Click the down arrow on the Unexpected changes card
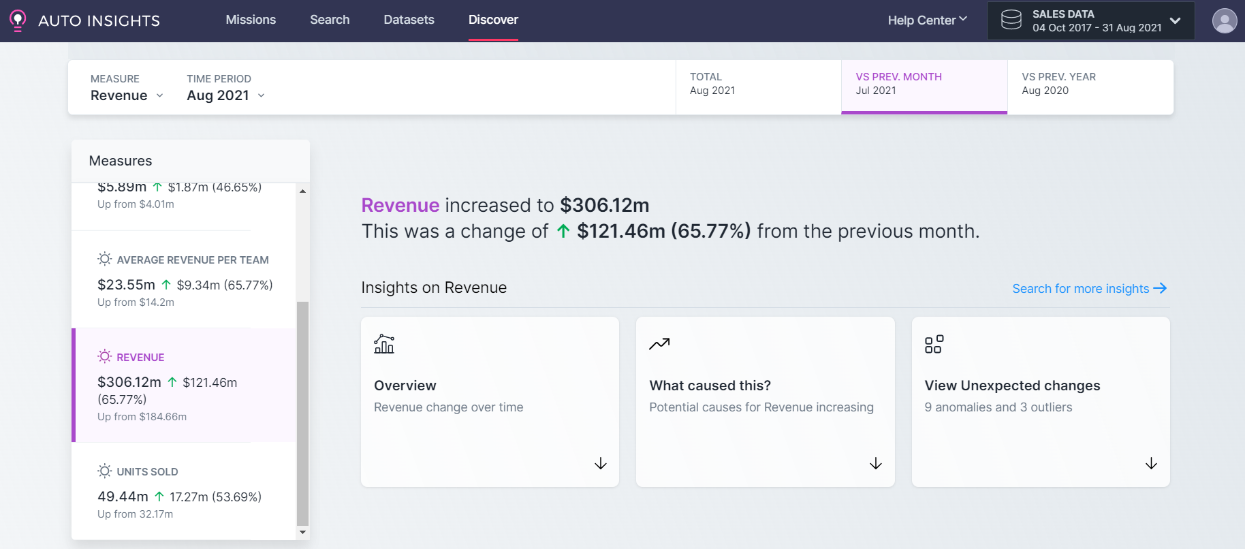Viewport: 1245px width, 549px height. point(1151,464)
